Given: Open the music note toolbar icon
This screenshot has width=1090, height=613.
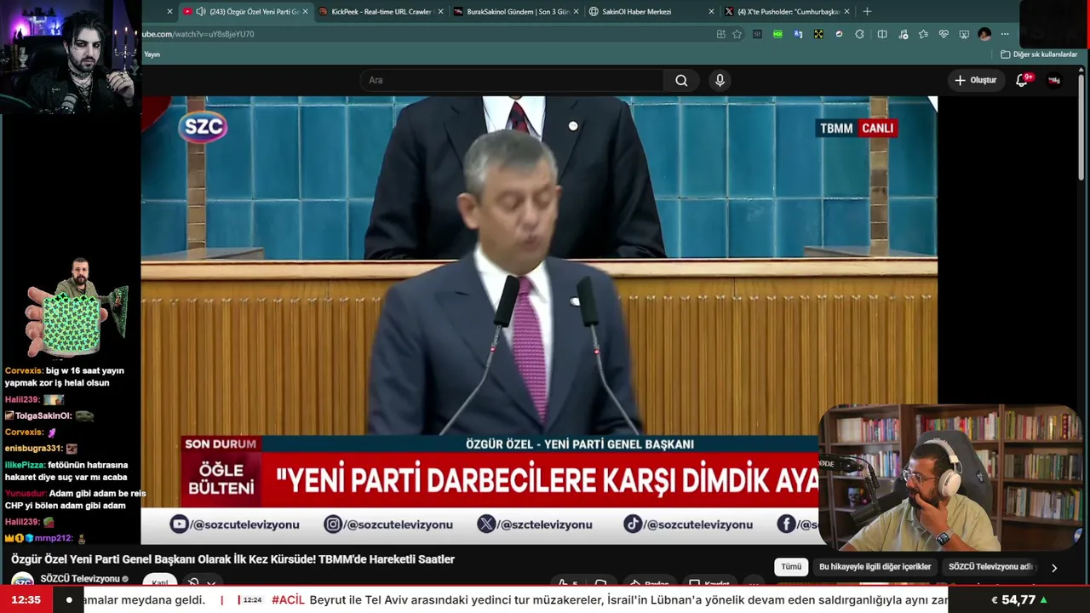Looking at the screenshot, I should coord(903,34).
